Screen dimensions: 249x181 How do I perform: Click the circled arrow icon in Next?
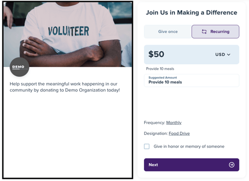point(232,165)
